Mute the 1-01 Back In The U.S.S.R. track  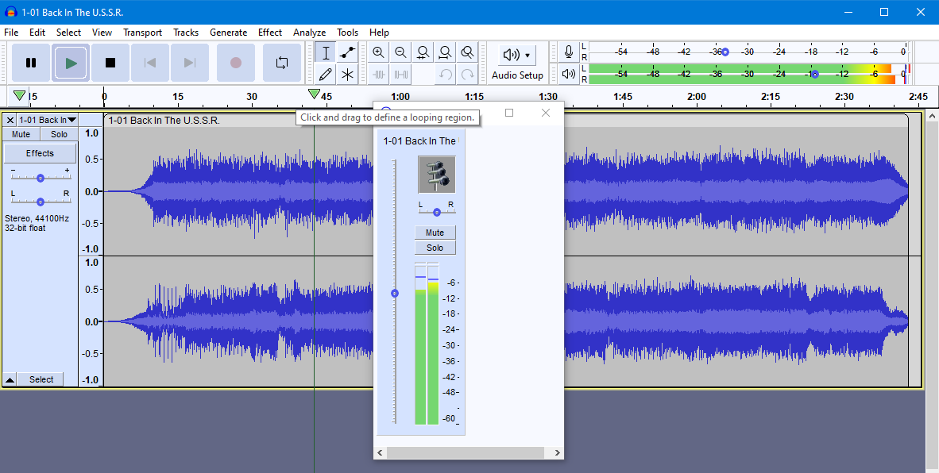(x=21, y=133)
